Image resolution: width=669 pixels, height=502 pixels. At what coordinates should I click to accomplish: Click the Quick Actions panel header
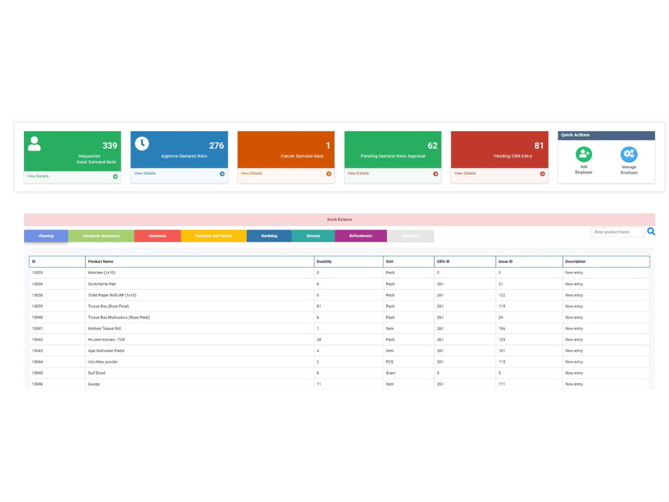(606, 135)
